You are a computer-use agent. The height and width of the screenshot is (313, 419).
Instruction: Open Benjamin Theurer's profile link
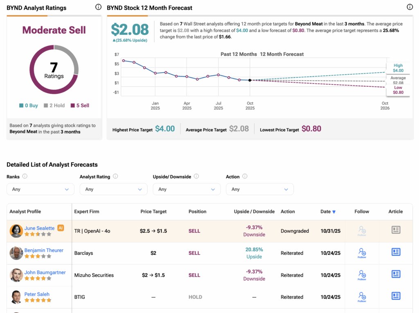(44, 250)
